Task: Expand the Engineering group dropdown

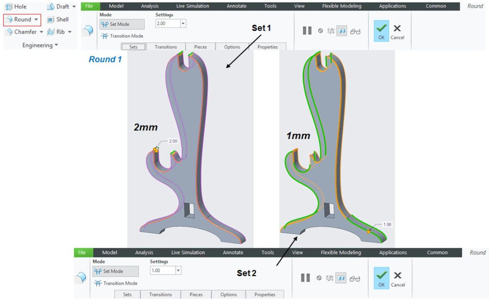Action: pyautogui.click(x=56, y=45)
